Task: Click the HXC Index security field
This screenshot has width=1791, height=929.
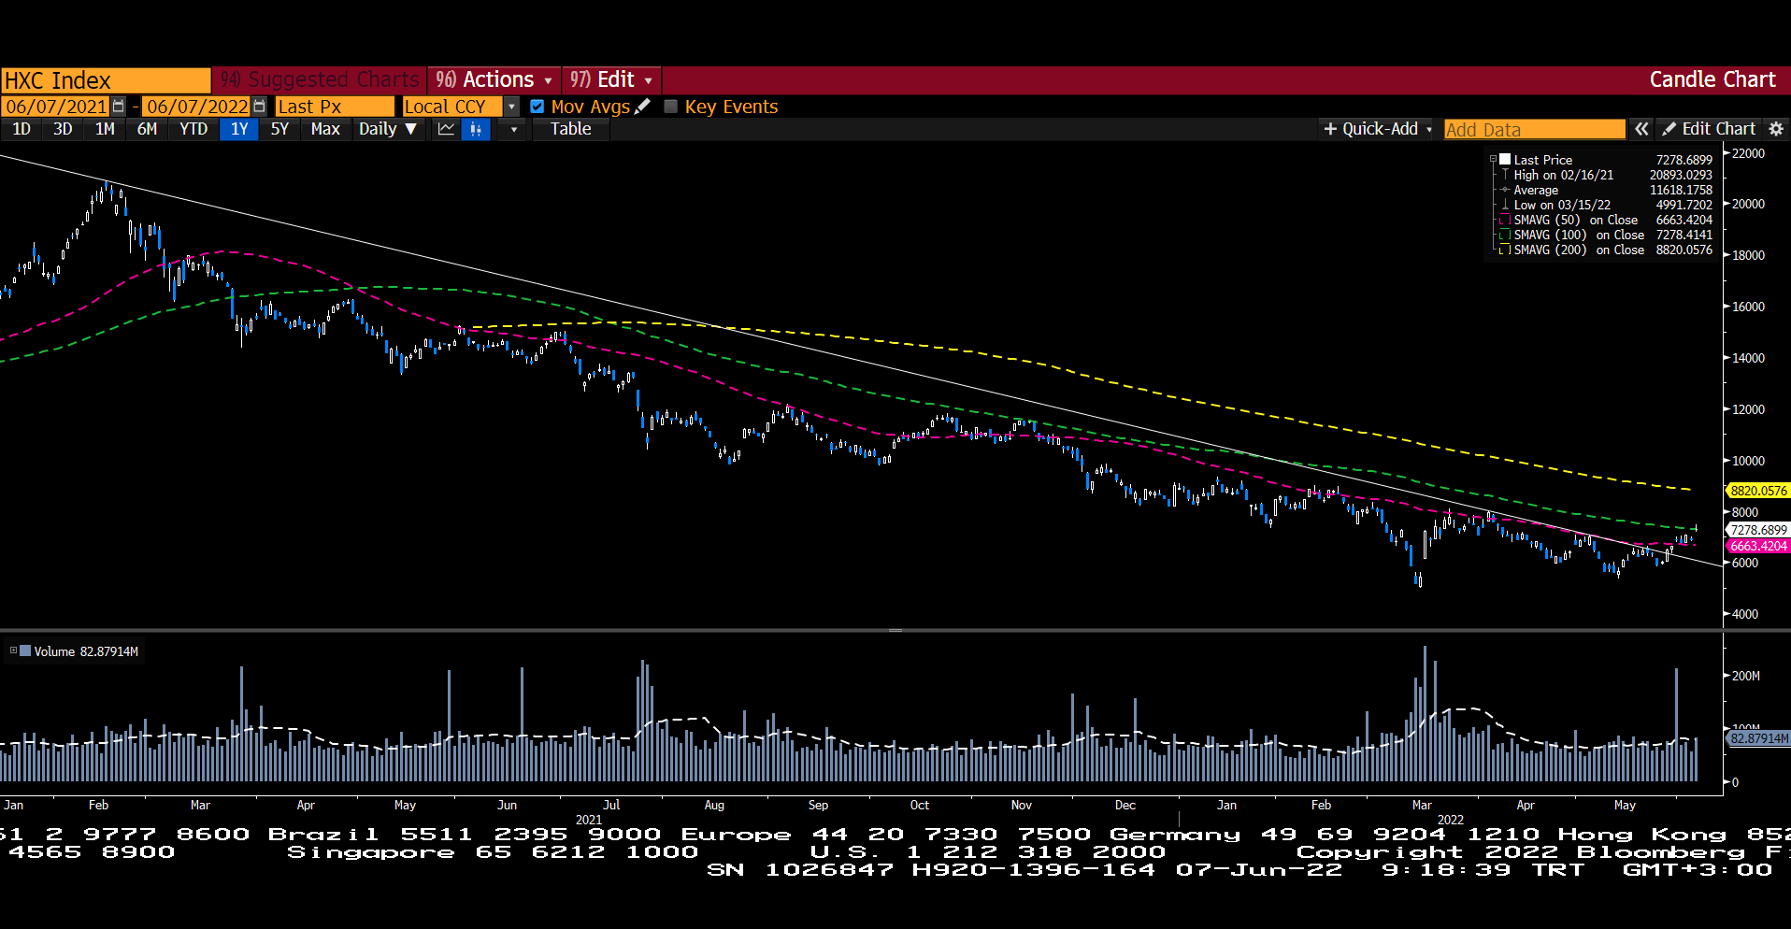Action: [x=106, y=80]
